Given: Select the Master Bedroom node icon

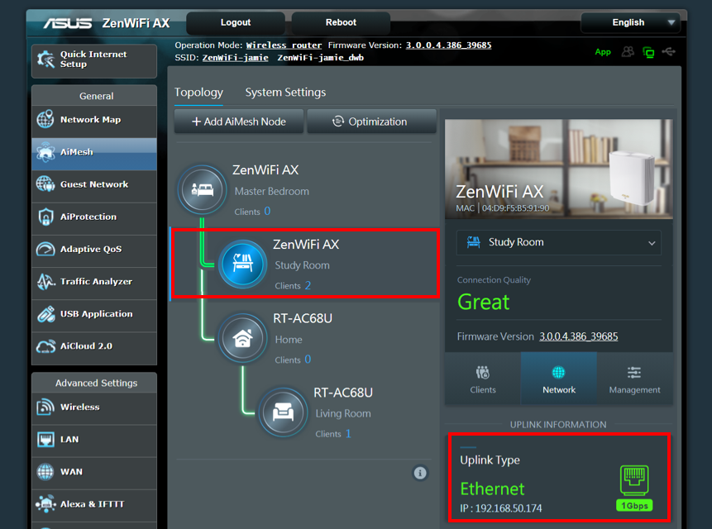Looking at the screenshot, I should click(202, 189).
